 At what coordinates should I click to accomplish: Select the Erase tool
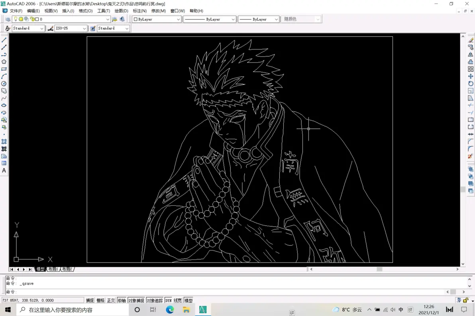pos(471,40)
